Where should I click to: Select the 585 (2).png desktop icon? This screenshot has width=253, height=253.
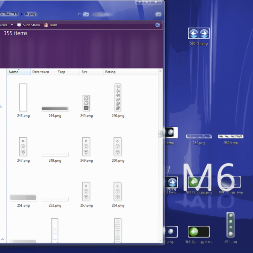tap(199, 33)
